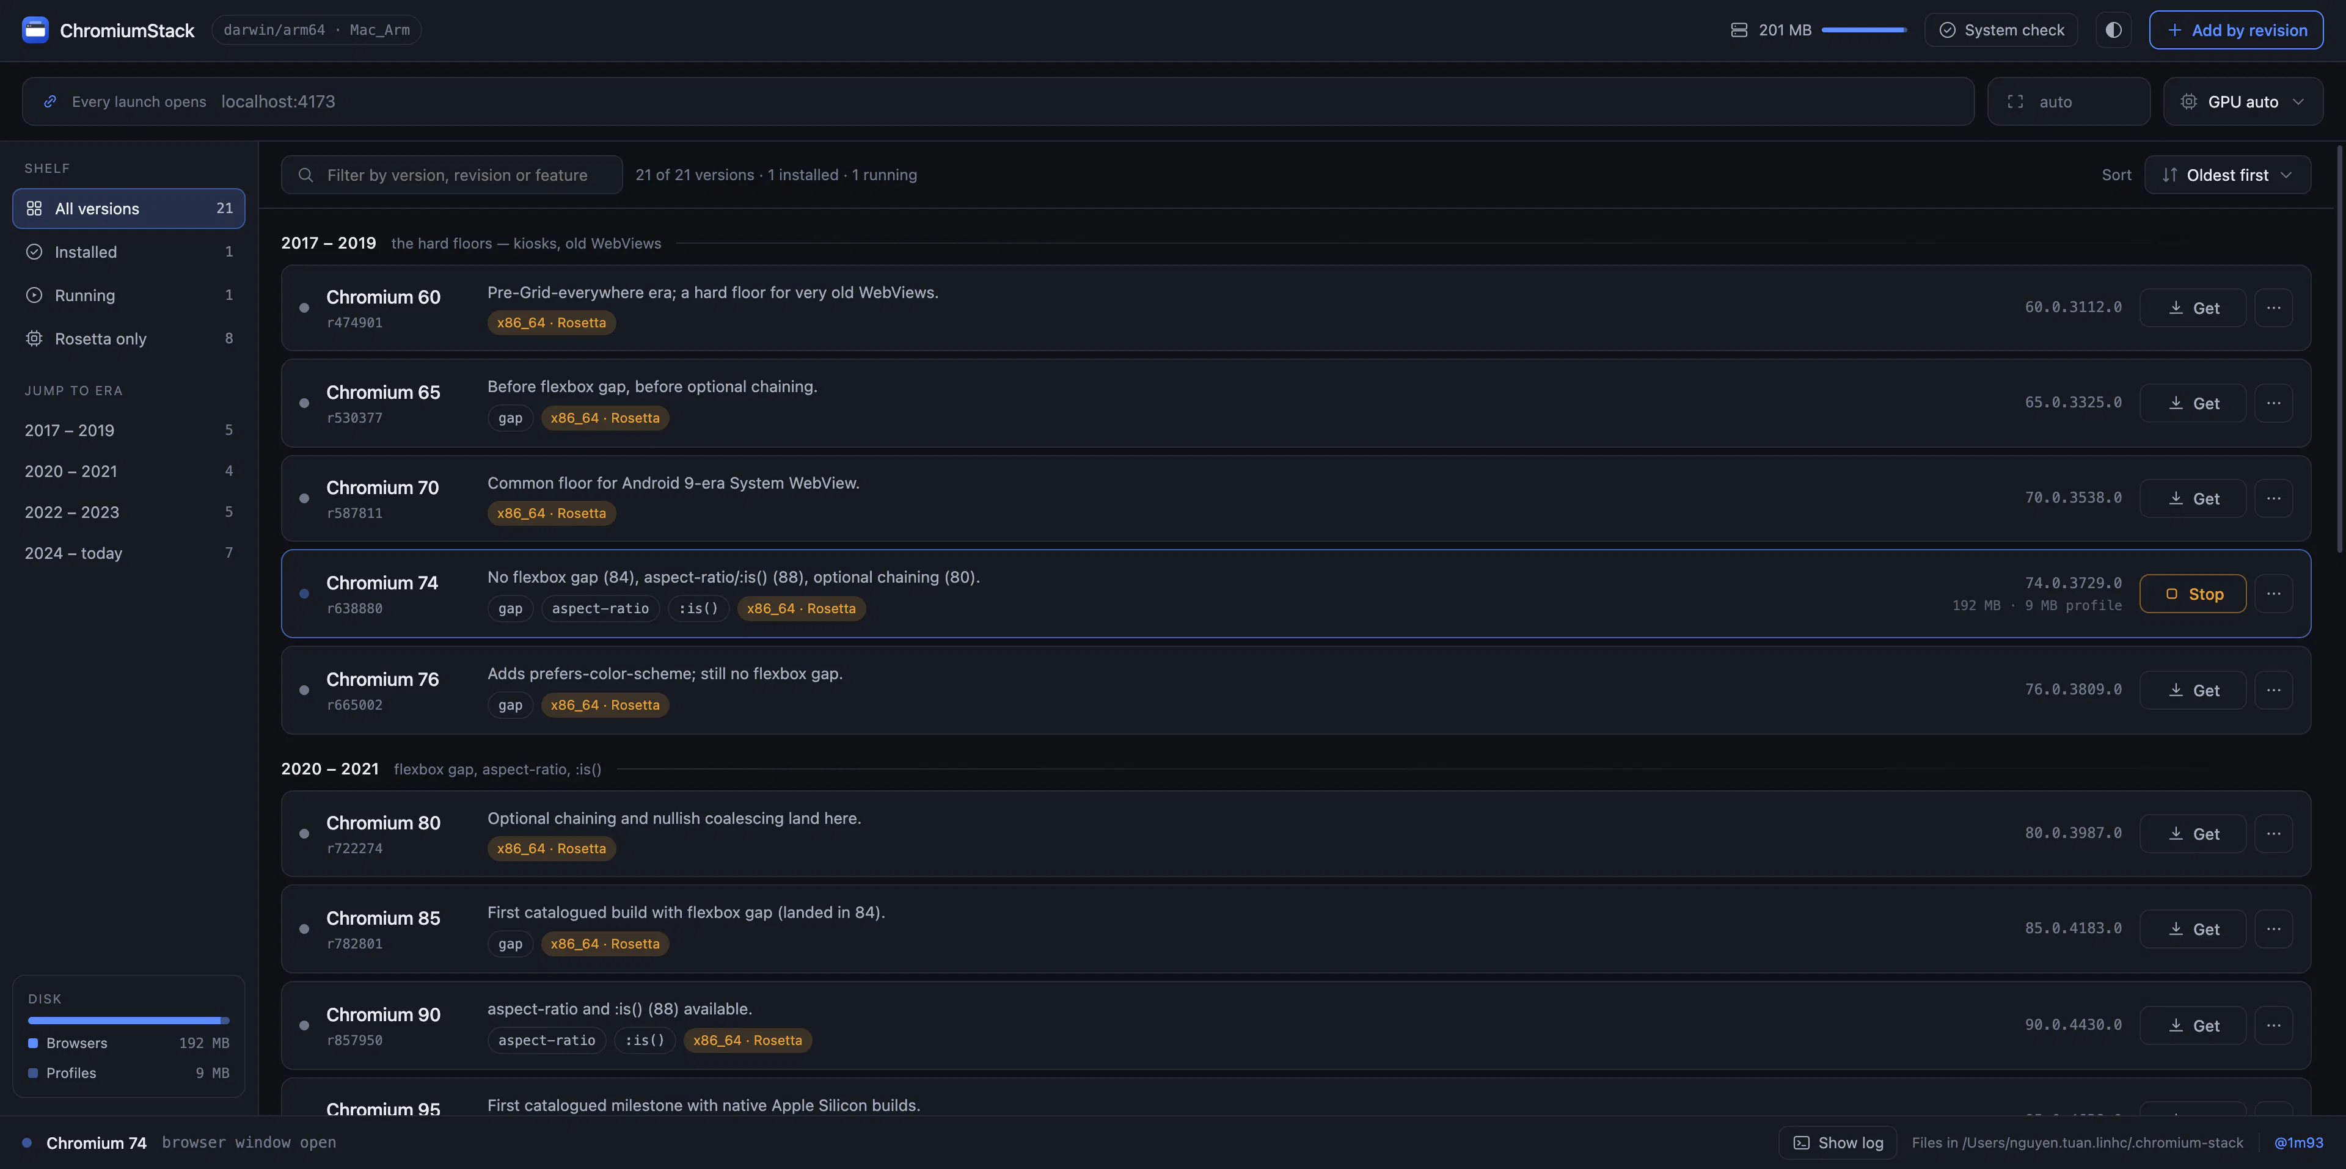Open more options for Chromium 65
Image resolution: width=2346 pixels, height=1169 pixels.
2273,403
